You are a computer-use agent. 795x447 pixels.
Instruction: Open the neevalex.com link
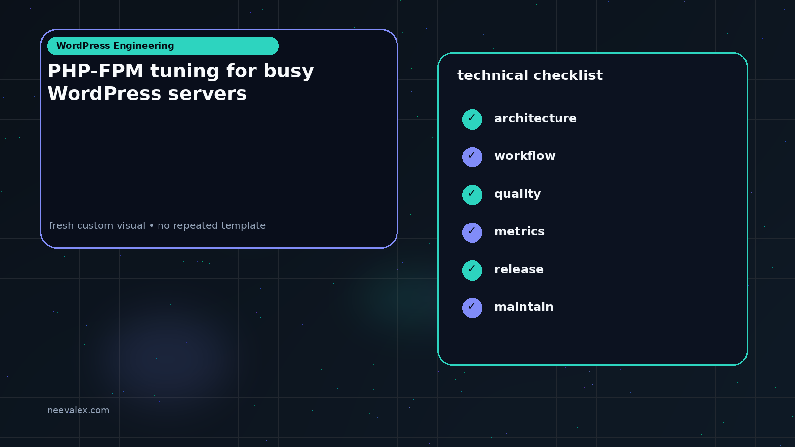(78, 410)
